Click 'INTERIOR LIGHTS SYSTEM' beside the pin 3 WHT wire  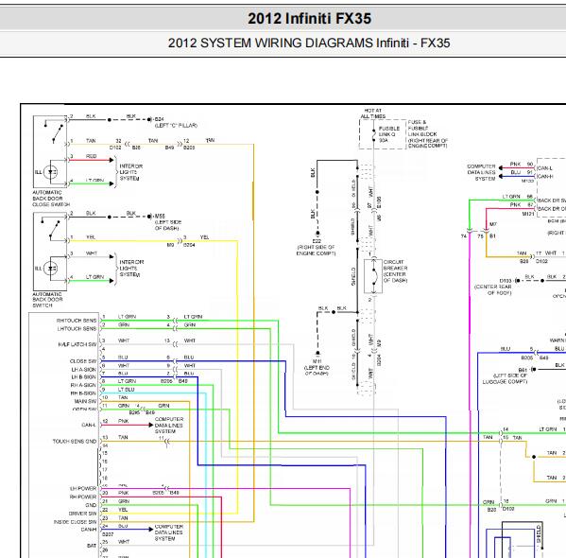pyautogui.click(x=131, y=269)
